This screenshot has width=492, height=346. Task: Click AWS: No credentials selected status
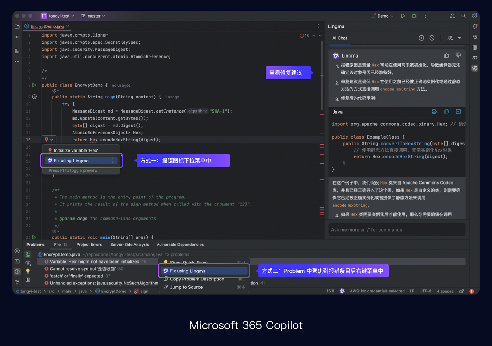click(377, 291)
